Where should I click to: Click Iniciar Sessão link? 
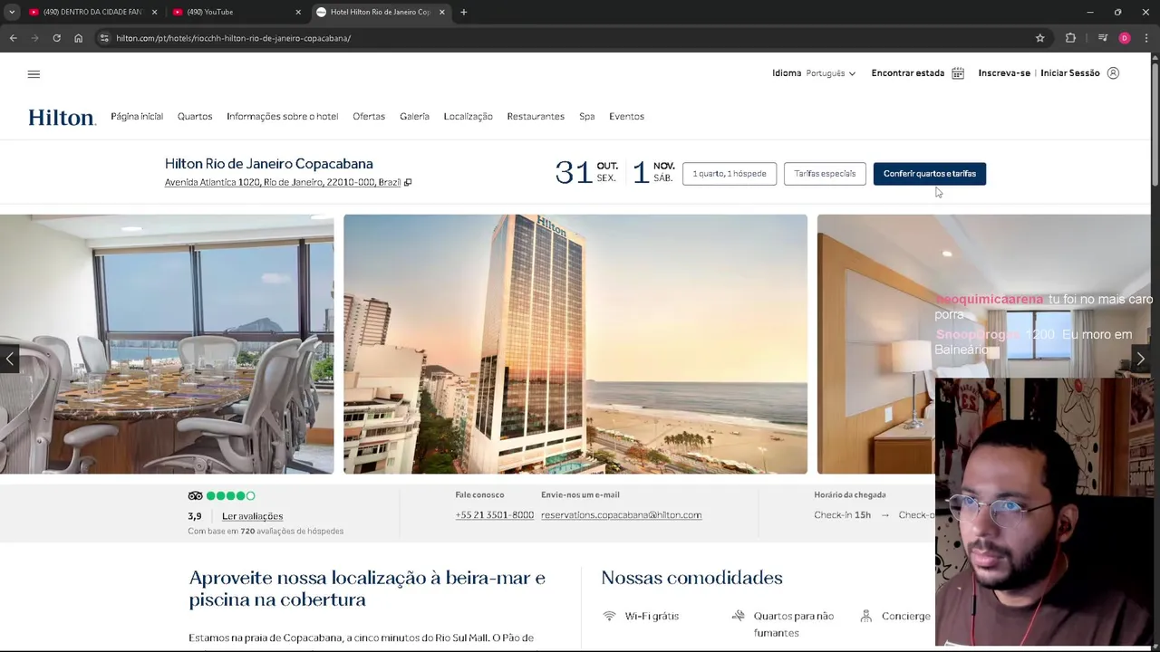point(1070,73)
